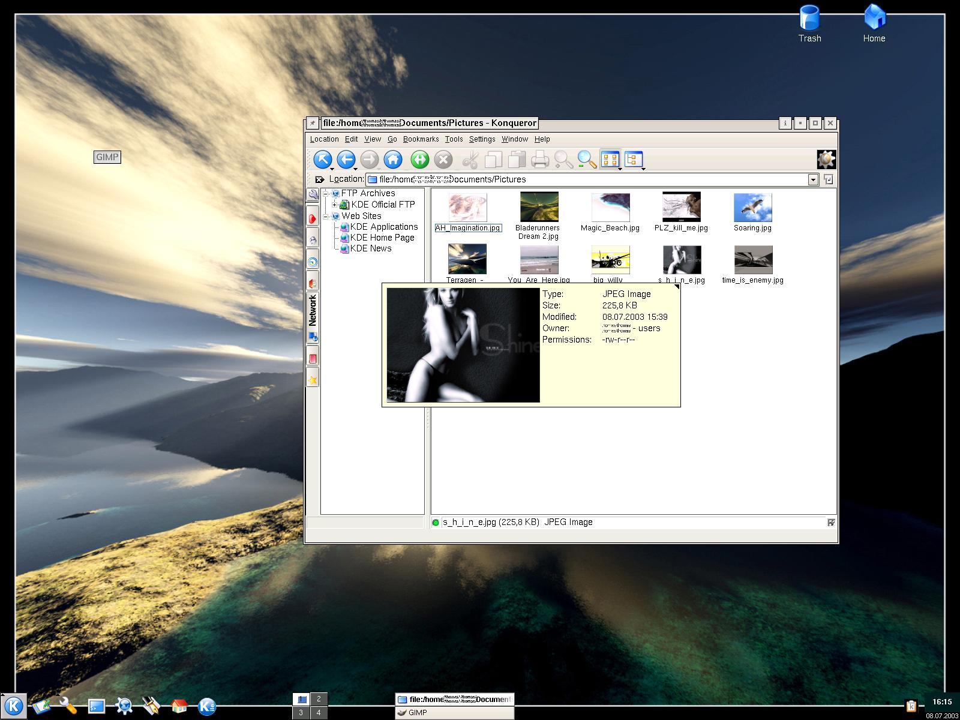
Task: Switch to Tree View mode button
Action: tap(634, 160)
